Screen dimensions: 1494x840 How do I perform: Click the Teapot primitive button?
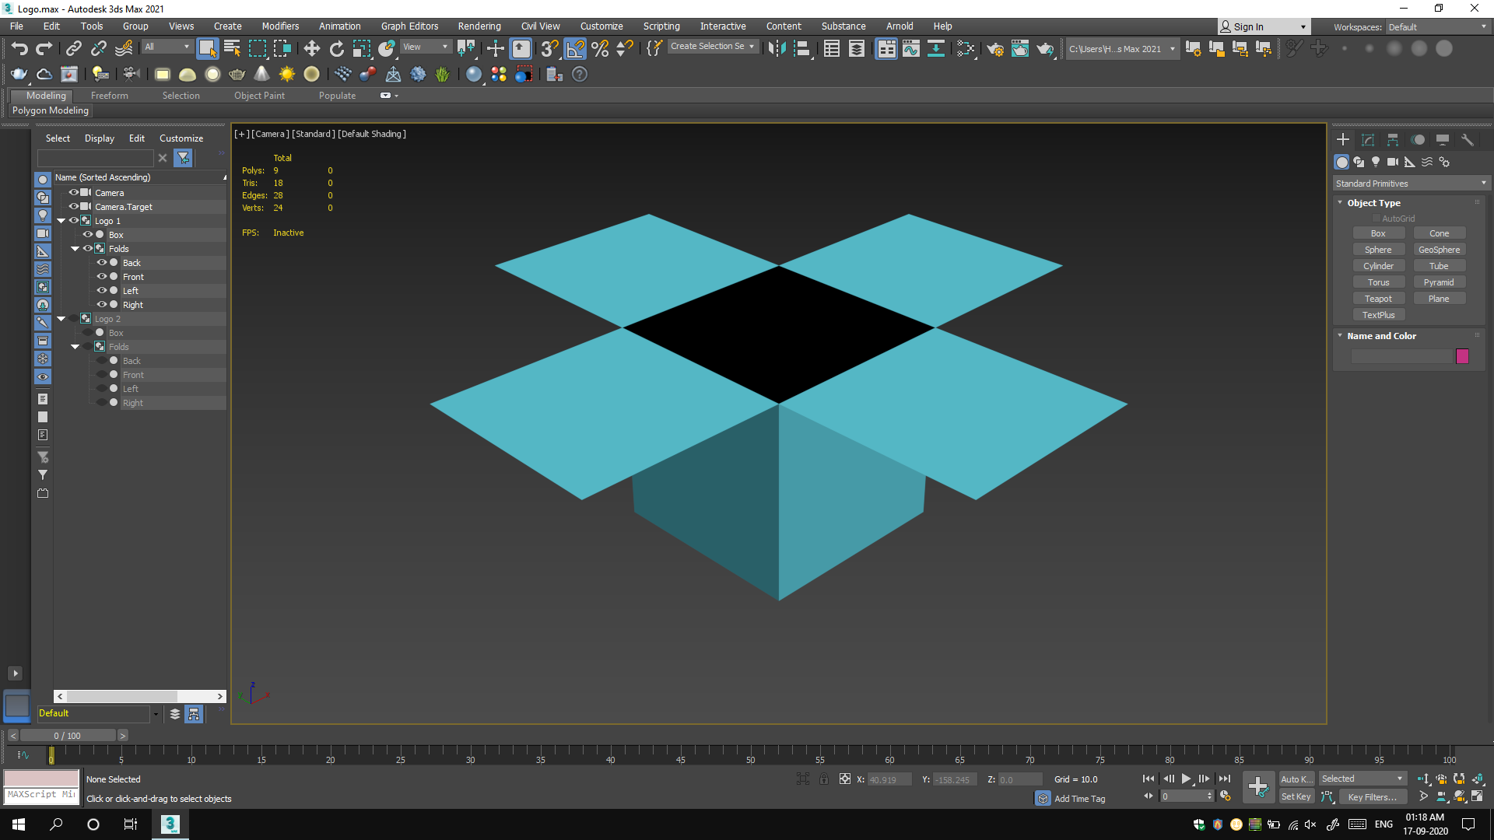click(x=1378, y=299)
